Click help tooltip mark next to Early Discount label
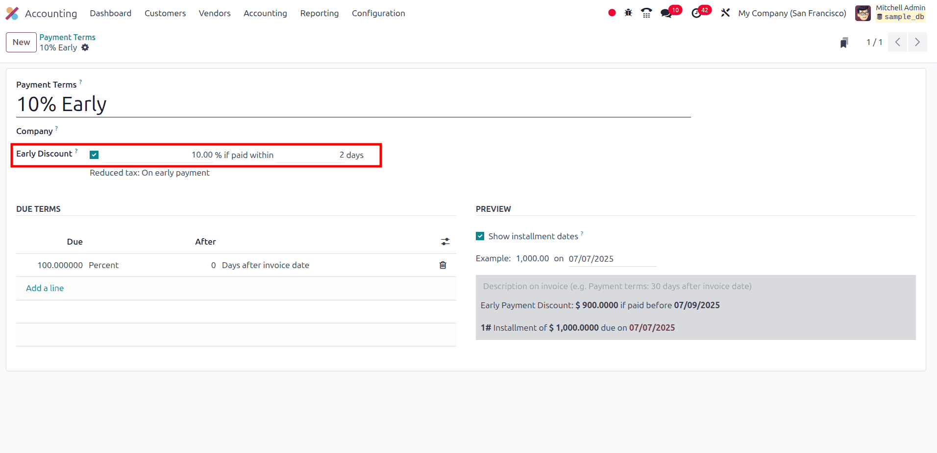The width and height of the screenshot is (937, 453). 76,151
